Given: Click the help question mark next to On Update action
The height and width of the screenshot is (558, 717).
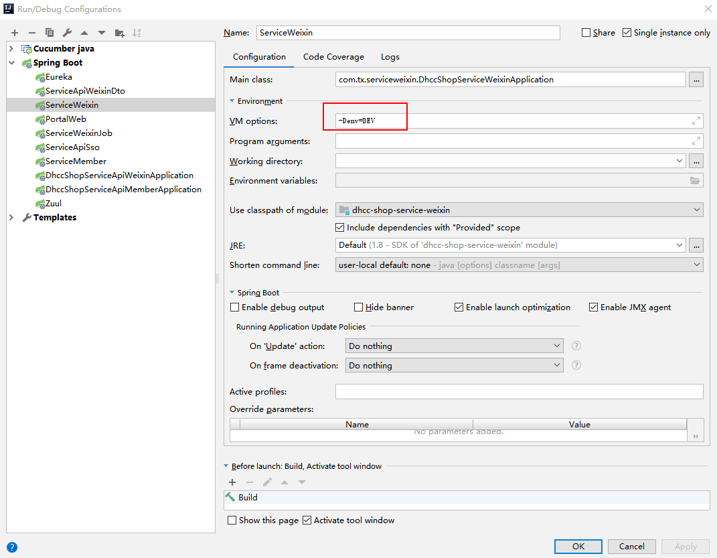Looking at the screenshot, I should coord(575,345).
